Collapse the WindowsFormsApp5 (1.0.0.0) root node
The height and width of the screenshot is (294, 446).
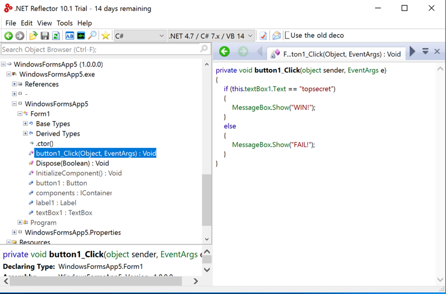coord(3,64)
